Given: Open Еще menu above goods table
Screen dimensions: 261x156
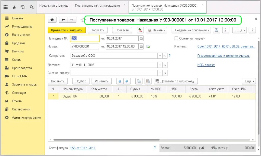Looking at the screenshot, I should (x=249, y=81).
